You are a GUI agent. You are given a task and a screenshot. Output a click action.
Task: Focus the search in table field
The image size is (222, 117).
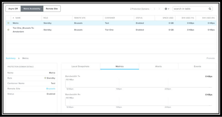tap(190, 9)
